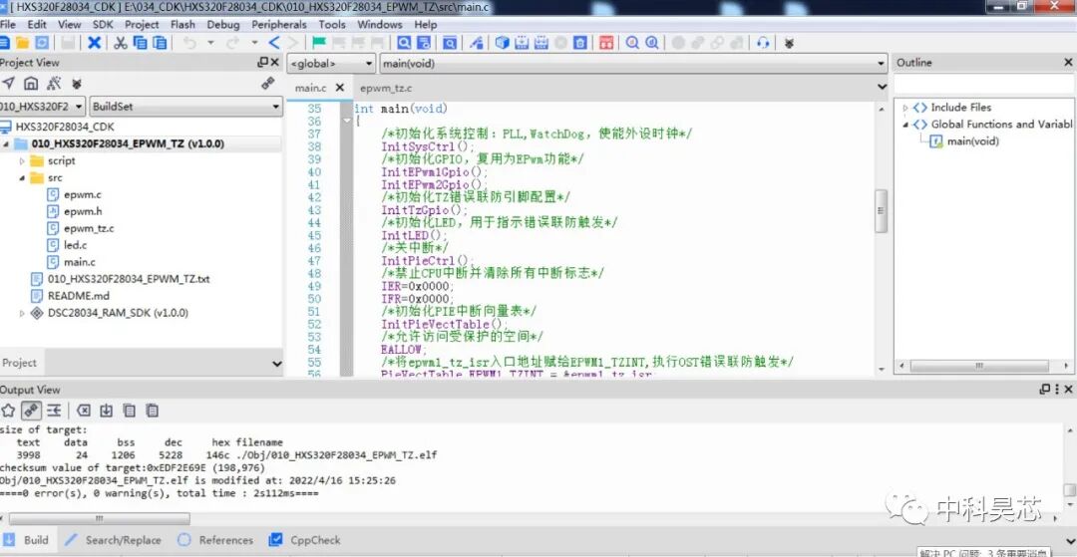
Task: Click the blue headset support icon
Action: pyautogui.click(x=763, y=43)
